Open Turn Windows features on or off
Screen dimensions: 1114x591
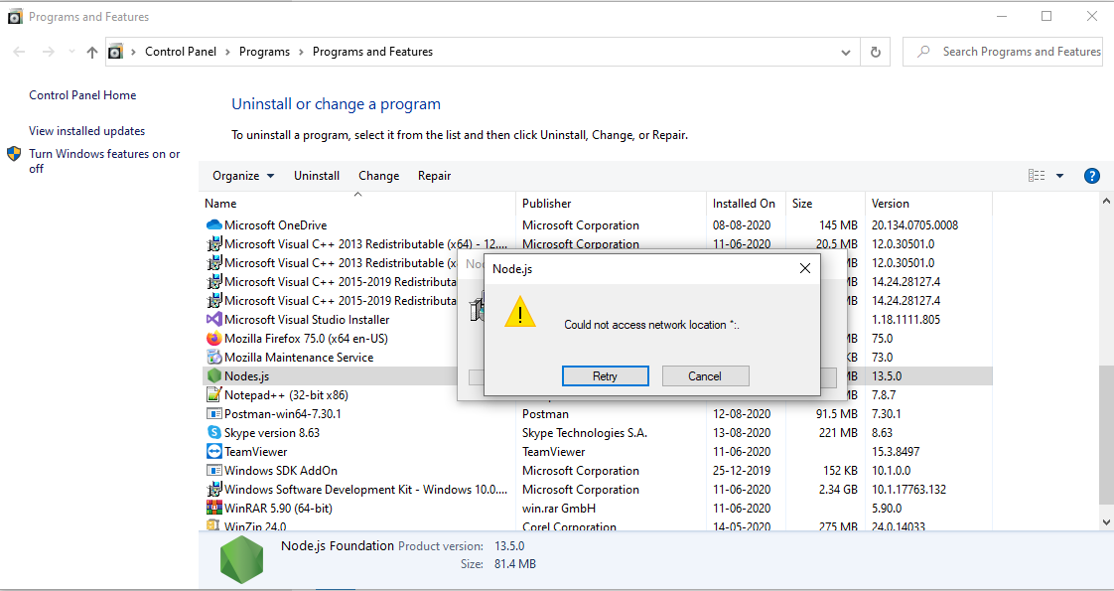(x=104, y=161)
